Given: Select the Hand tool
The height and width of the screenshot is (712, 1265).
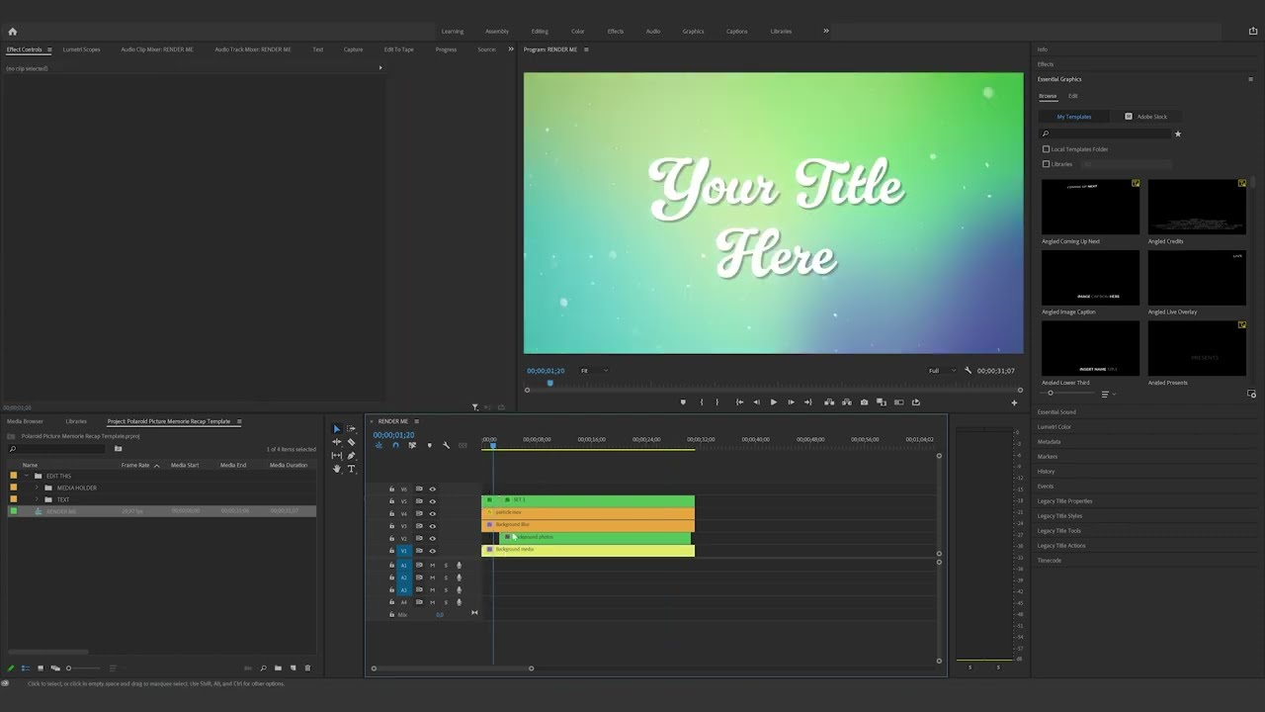Looking at the screenshot, I should (x=336, y=469).
